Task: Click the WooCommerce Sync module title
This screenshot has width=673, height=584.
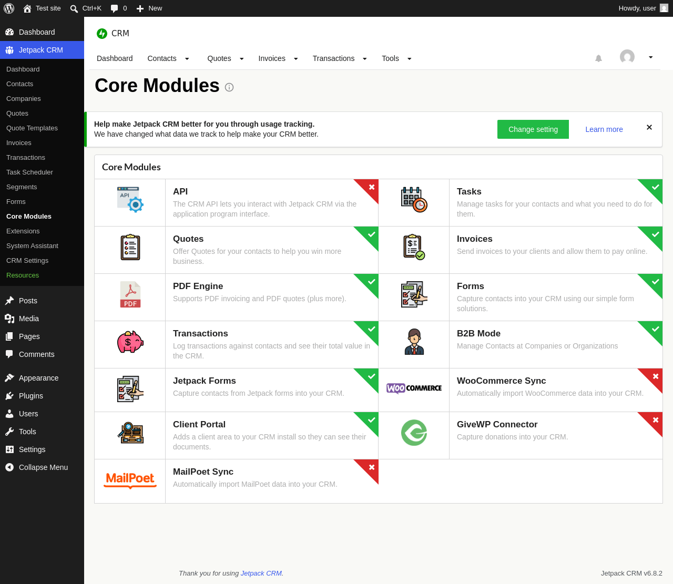Action: 502,381
